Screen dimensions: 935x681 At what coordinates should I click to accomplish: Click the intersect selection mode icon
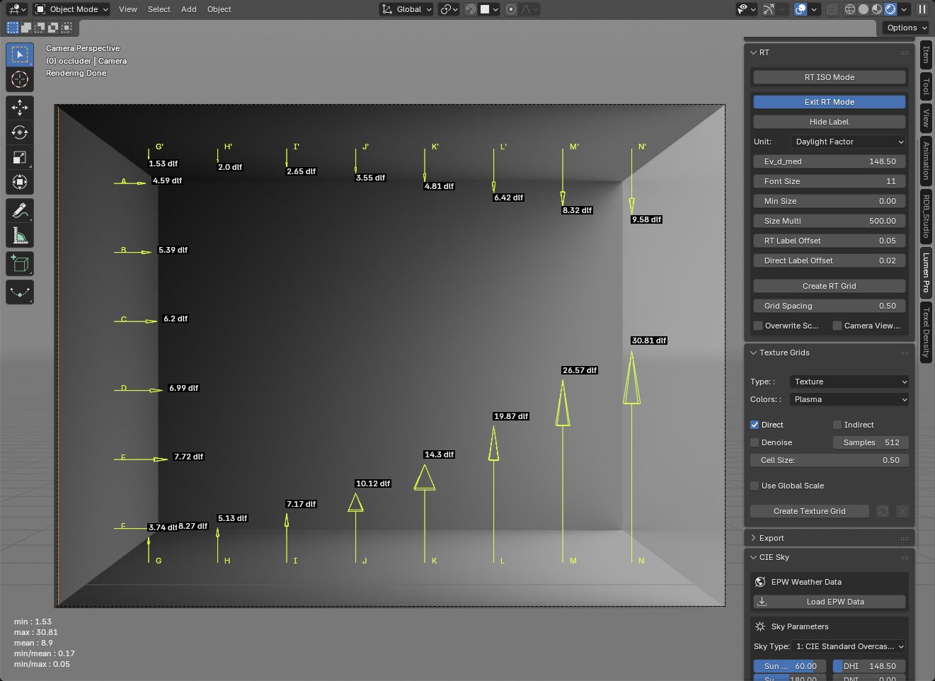point(67,28)
